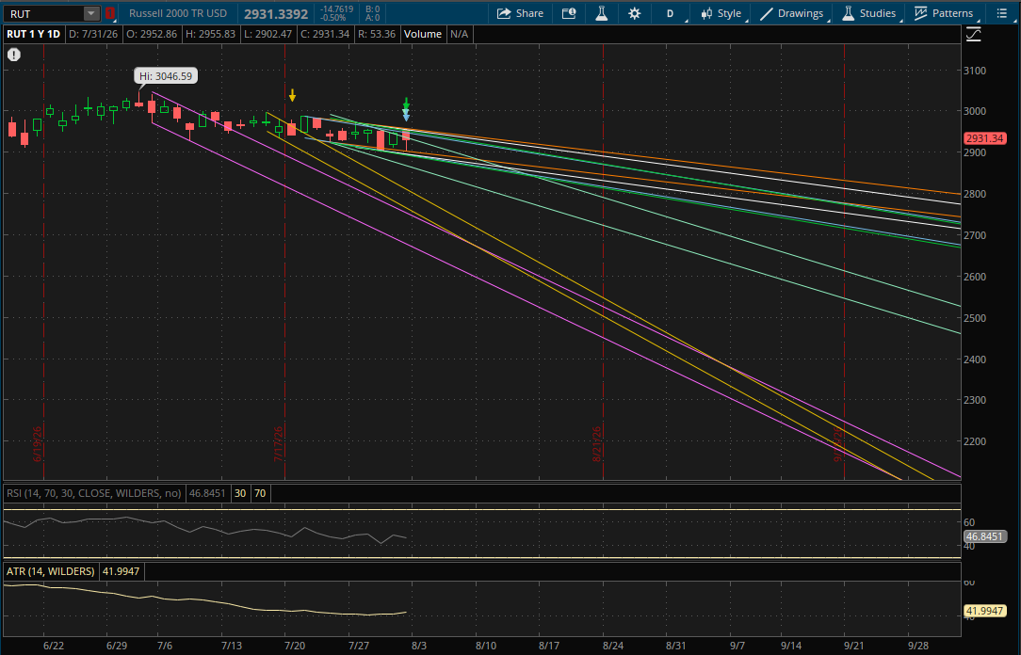Click the exclamation warning icon on chart
1021x655 pixels.
point(14,55)
